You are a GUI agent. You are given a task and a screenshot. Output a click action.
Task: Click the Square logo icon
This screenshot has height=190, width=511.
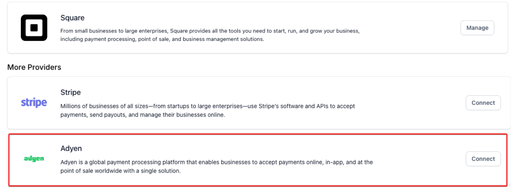pyautogui.click(x=34, y=28)
